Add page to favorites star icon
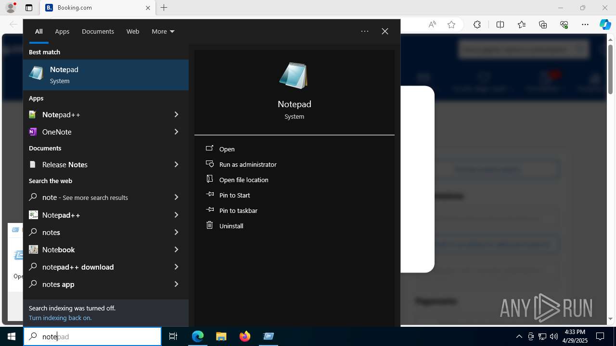Screen dimensions: 616x346 (451, 25)
